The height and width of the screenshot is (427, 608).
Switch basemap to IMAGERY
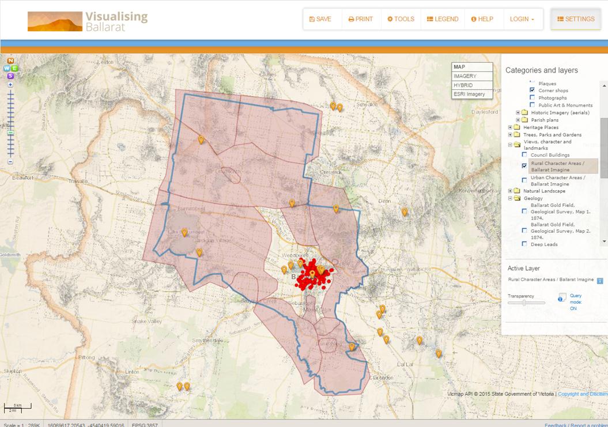(472, 76)
